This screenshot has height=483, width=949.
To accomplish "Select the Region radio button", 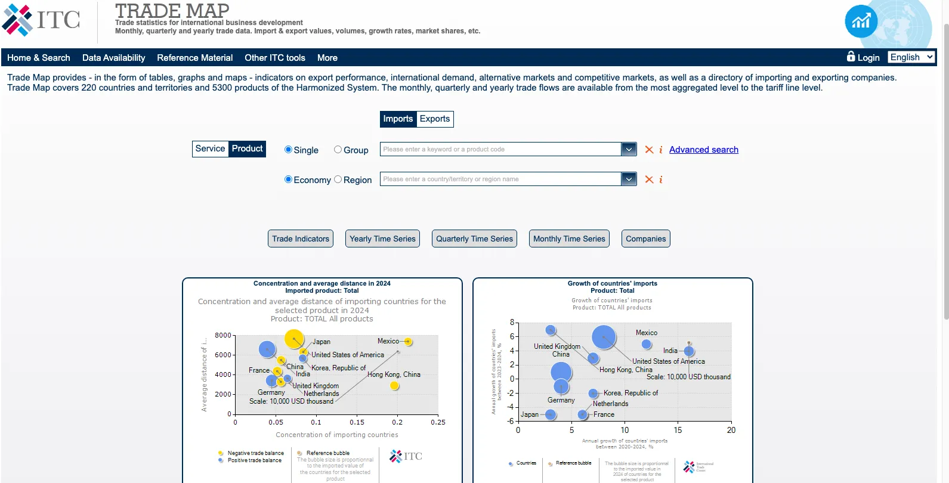I will click(x=338, y=179).
